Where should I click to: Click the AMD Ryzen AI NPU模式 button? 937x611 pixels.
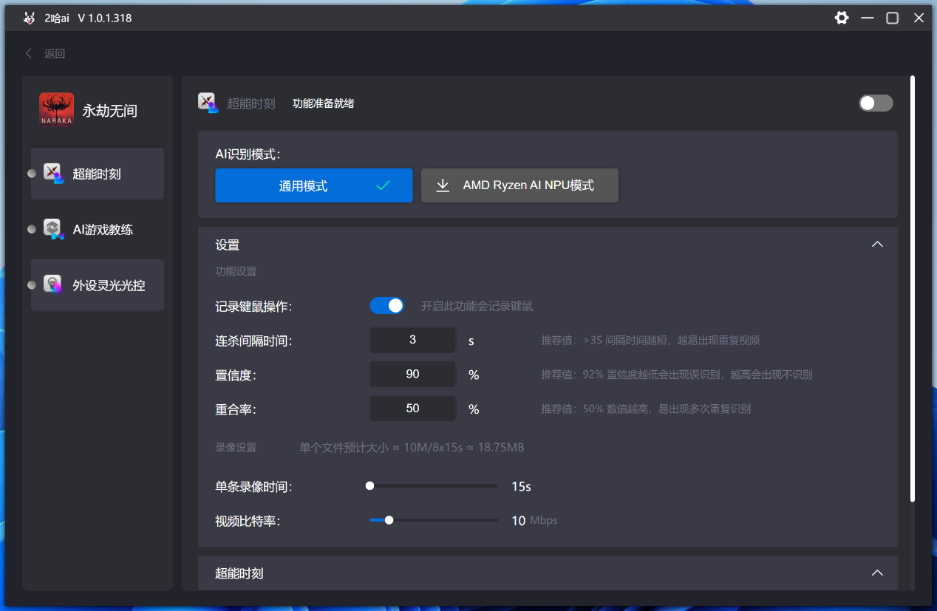point(519,185)
